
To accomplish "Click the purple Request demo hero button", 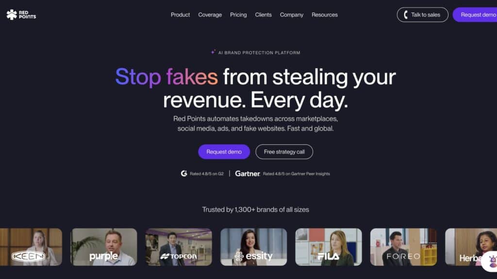I will (x=224, y=152).
